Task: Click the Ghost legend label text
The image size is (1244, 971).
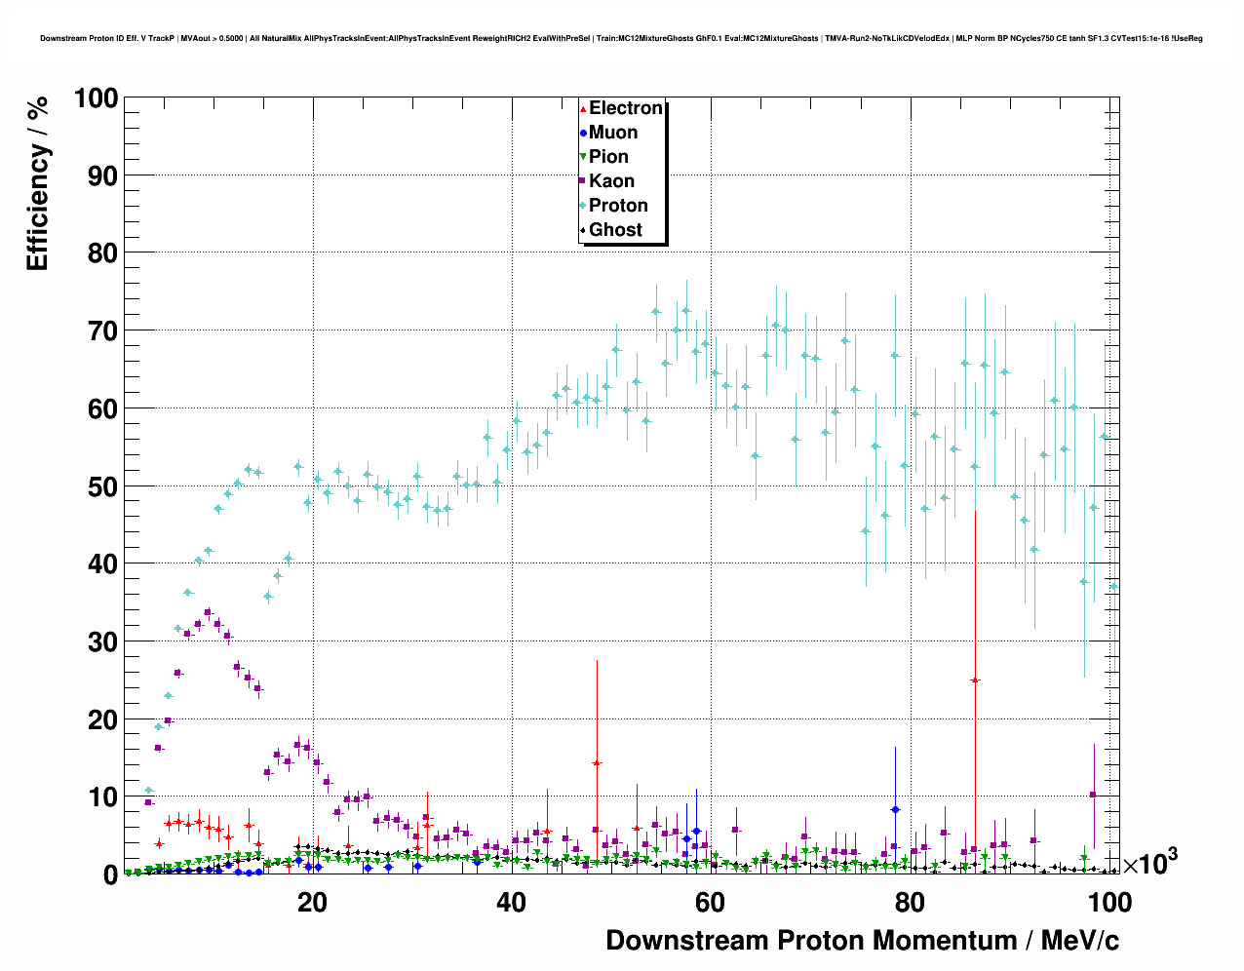Action: pyautogui.click(x=615, y=230)
